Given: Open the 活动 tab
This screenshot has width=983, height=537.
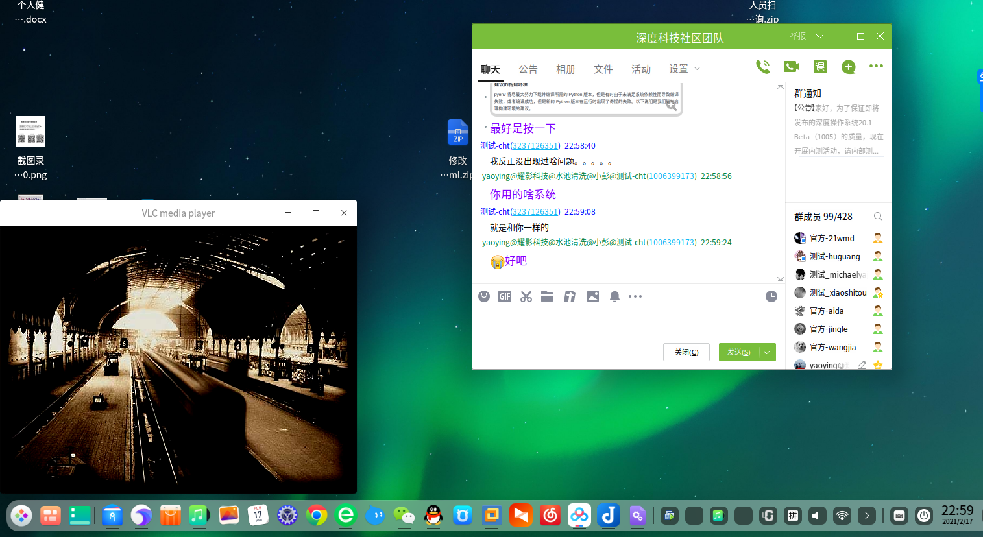Looking at the screenshot, I should coord(641,69).
